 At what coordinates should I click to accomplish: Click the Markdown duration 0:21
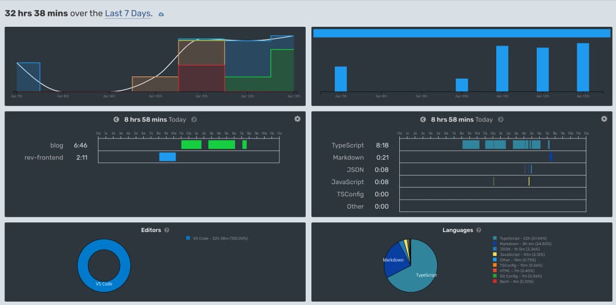[382, 157]
